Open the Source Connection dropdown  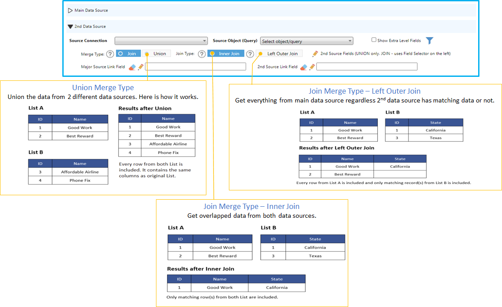161,41
